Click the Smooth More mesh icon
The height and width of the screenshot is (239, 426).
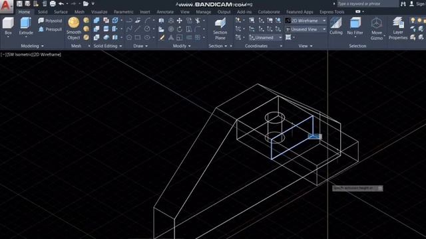(87, 21)
